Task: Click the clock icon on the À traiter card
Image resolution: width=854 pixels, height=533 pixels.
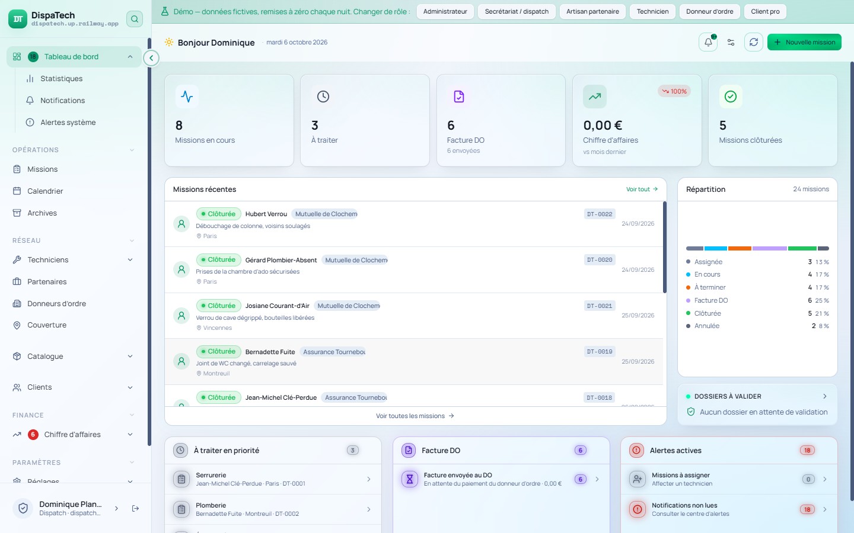Action: pos(323,97)
